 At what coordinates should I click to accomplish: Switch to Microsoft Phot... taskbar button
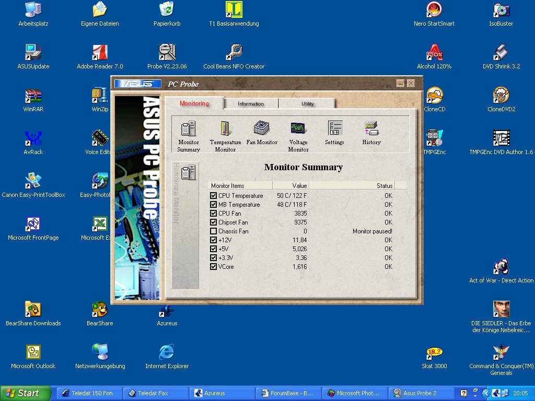(354, 393)
